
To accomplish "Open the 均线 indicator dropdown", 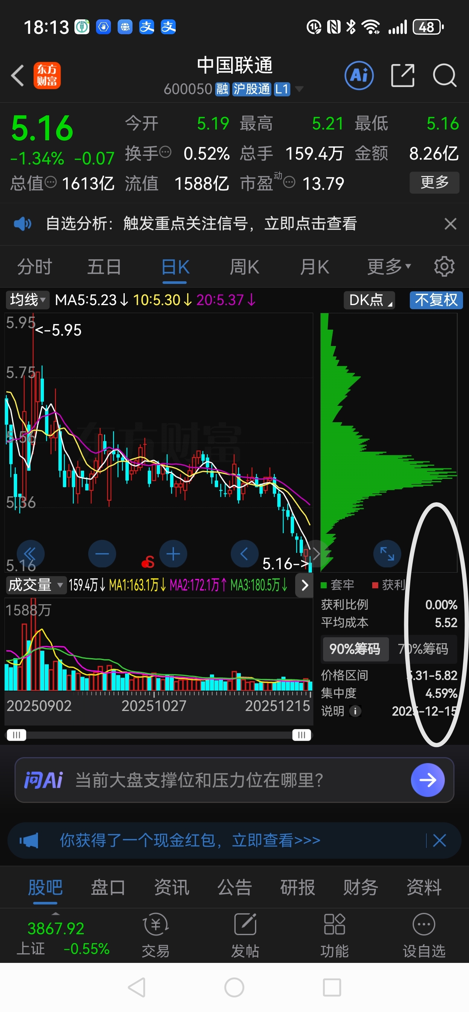I will tap(28, 300).
